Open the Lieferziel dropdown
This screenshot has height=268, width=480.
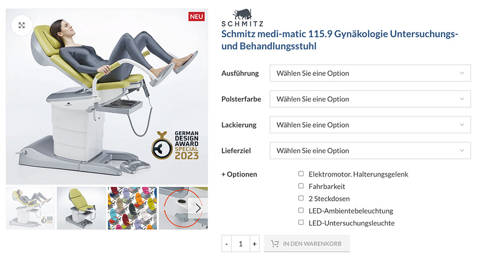(x=370, y=150)
